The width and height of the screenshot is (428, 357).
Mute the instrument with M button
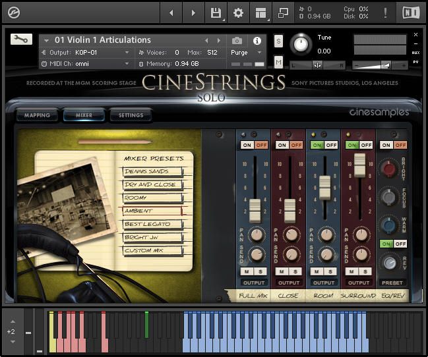click(278, 63)
